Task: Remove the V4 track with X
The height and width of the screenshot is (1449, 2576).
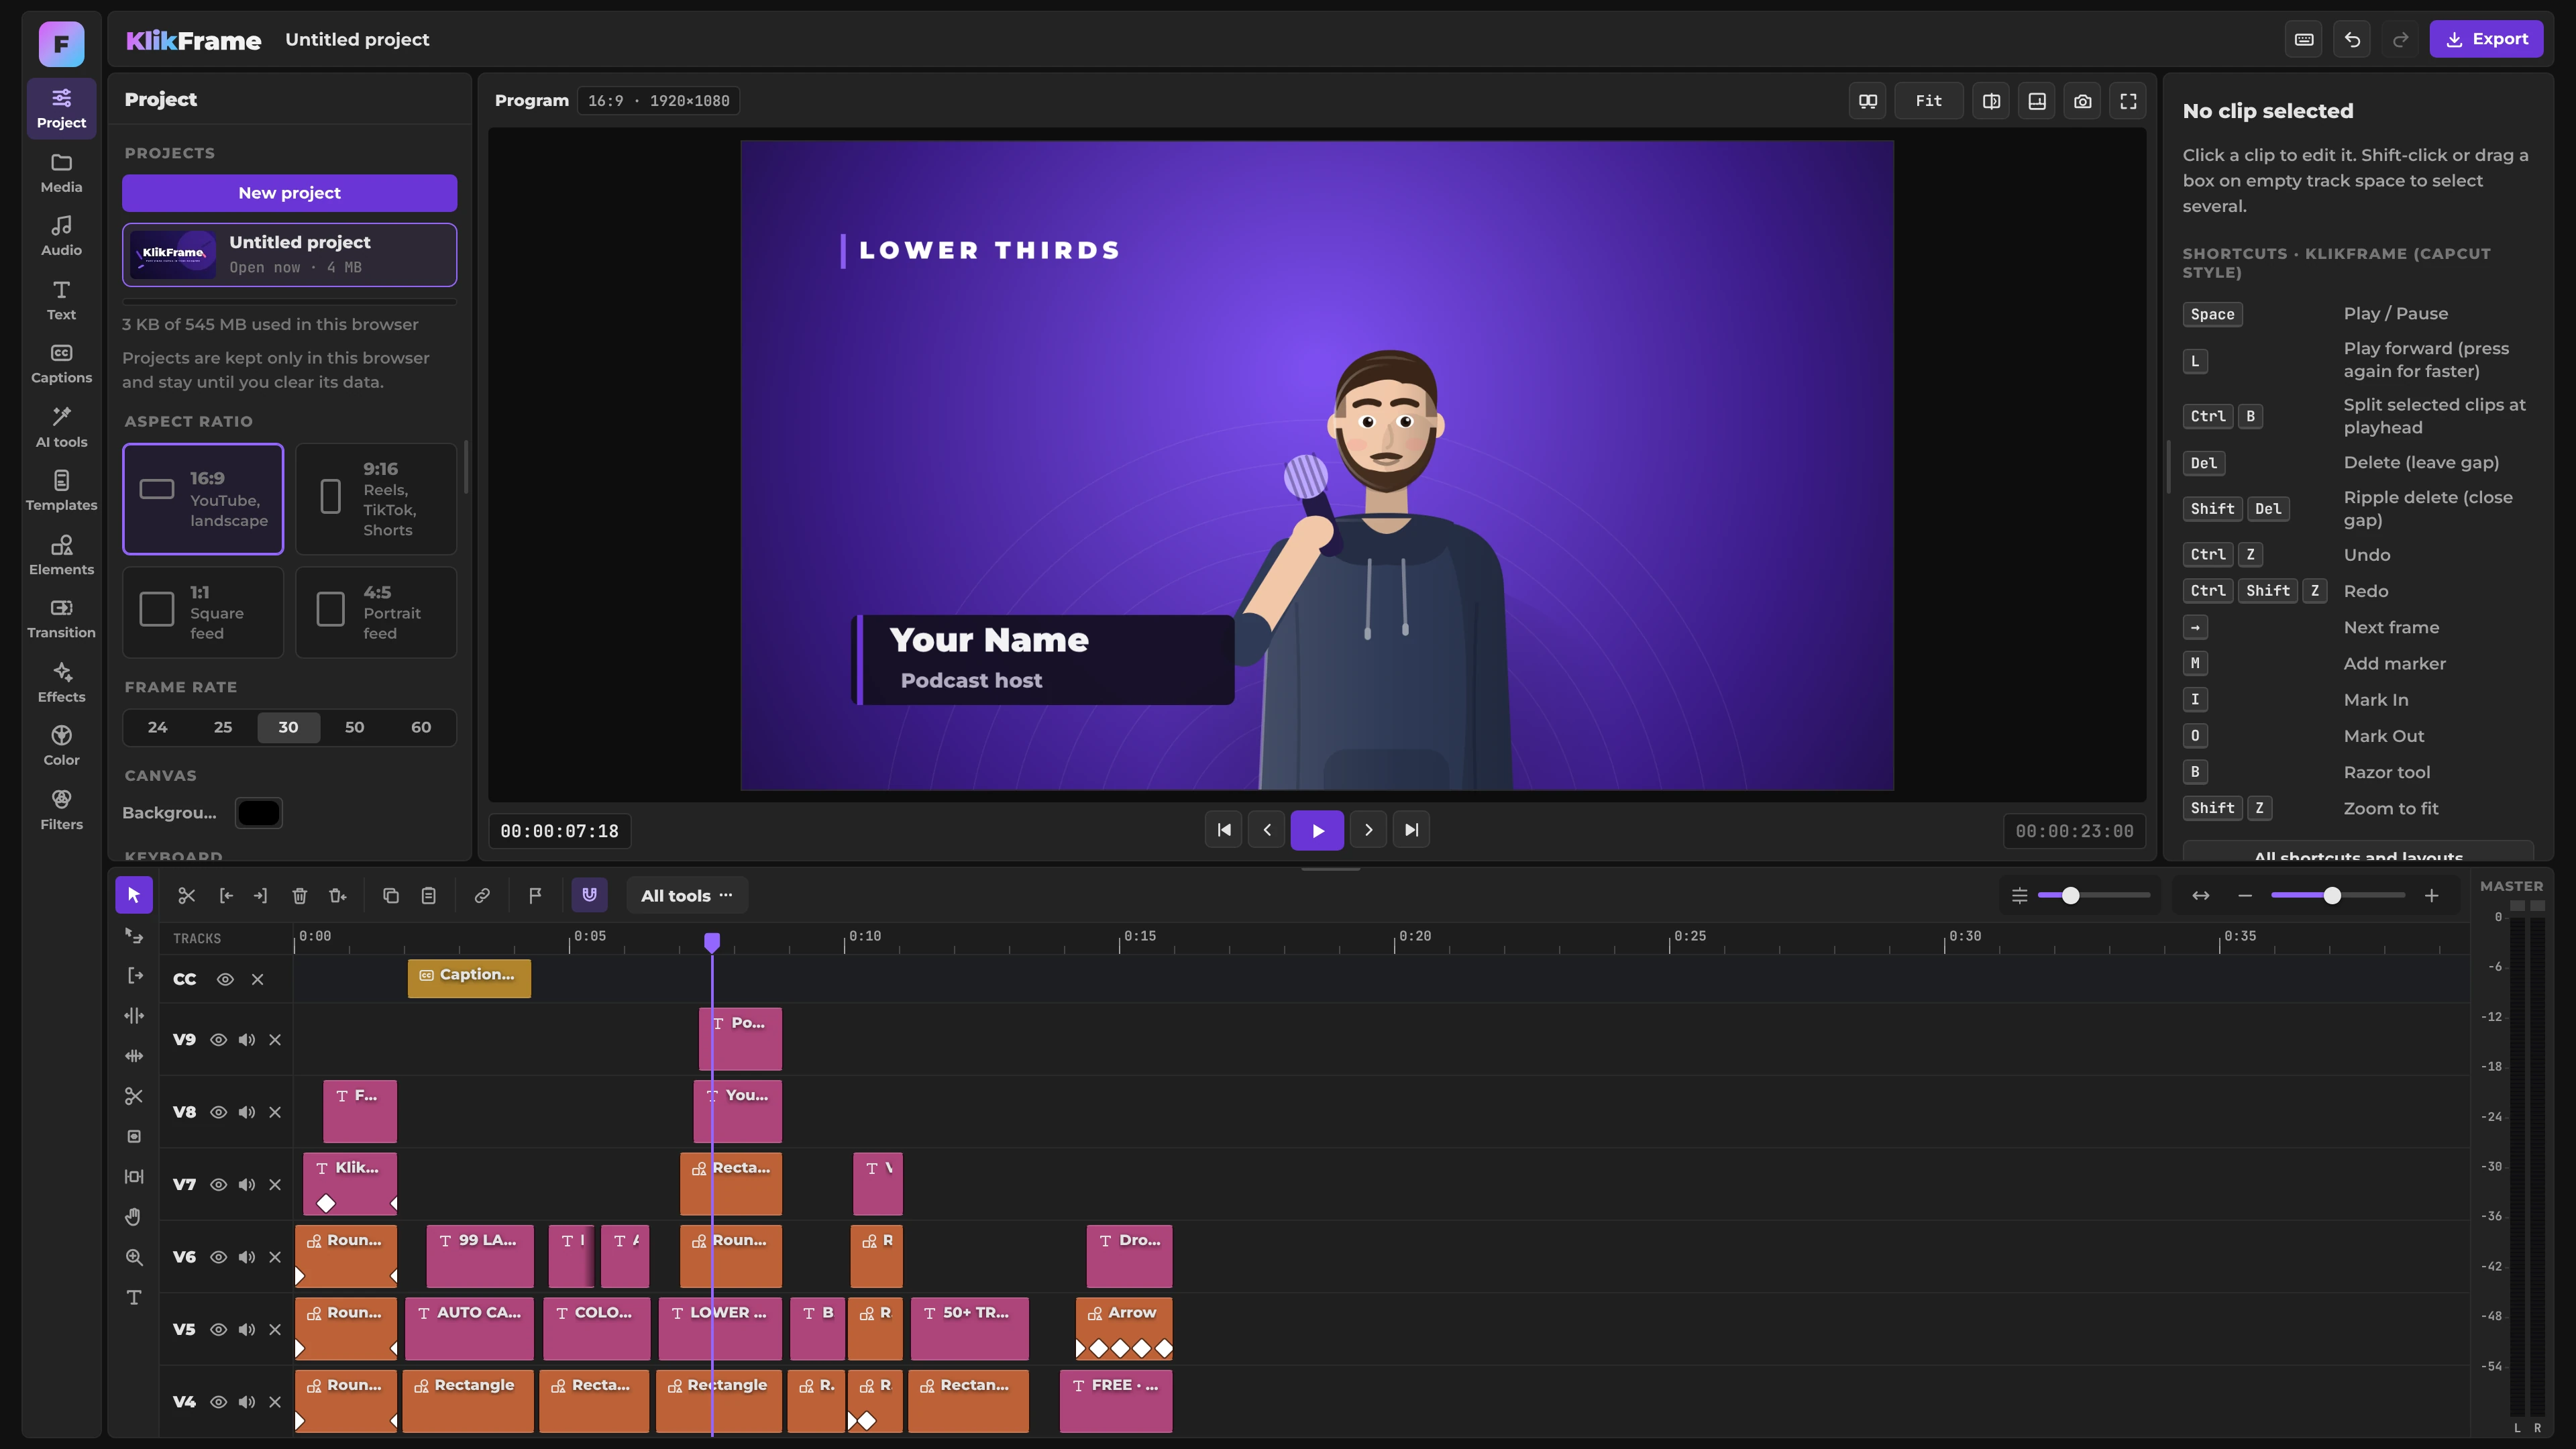Action: (275, 1402)
